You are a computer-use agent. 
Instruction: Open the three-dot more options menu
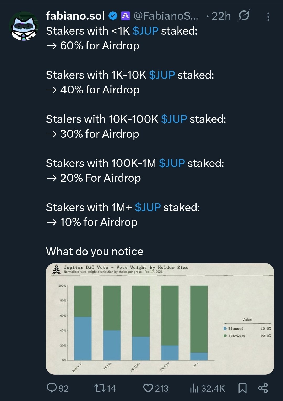pos(268,17)
